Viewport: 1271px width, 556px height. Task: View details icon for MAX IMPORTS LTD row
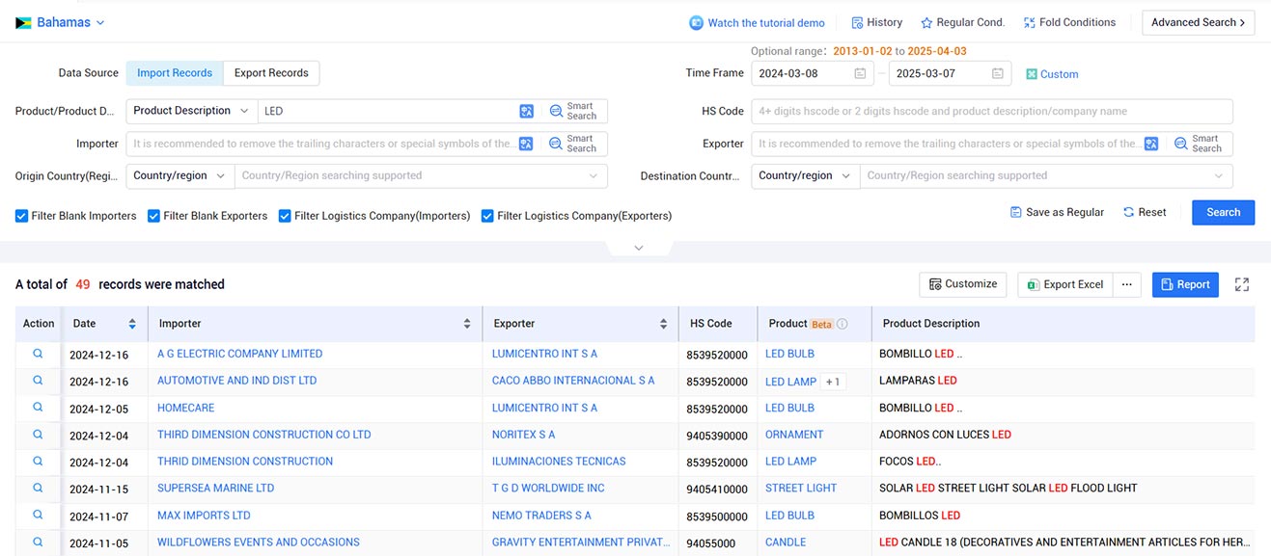[x=39, y=516]
